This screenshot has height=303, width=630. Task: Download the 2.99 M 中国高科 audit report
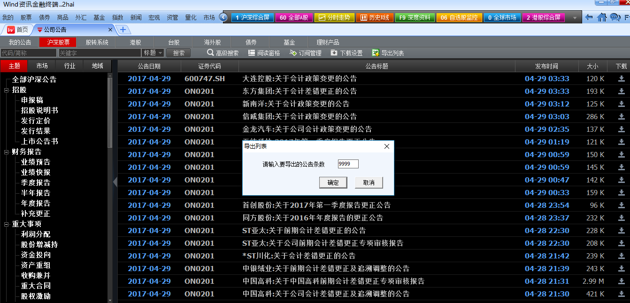(621, 281)
